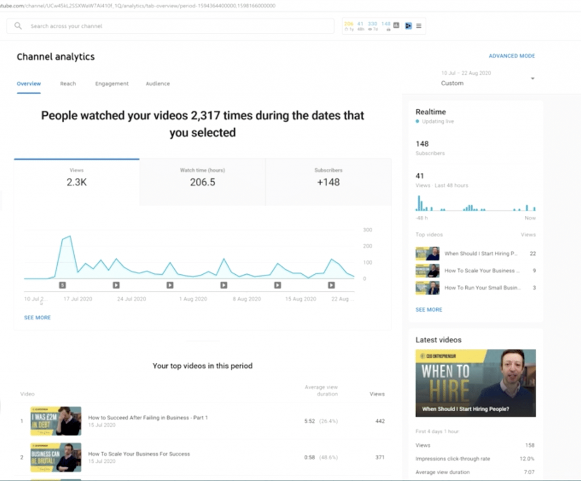This screenshot has height=481, width=581.
Task: Select the Subscribers +148 metric card
Action: [329, 182]
